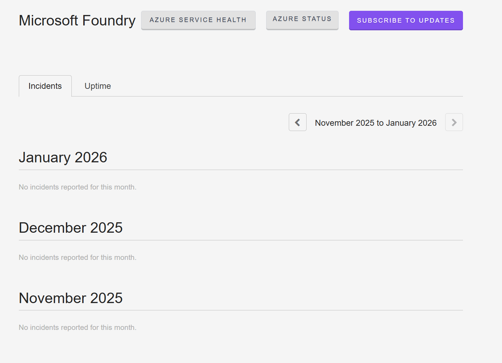Click the Microsoft Foundry page title
Viewport: 502px width, 363px height.
click(77, 20)
